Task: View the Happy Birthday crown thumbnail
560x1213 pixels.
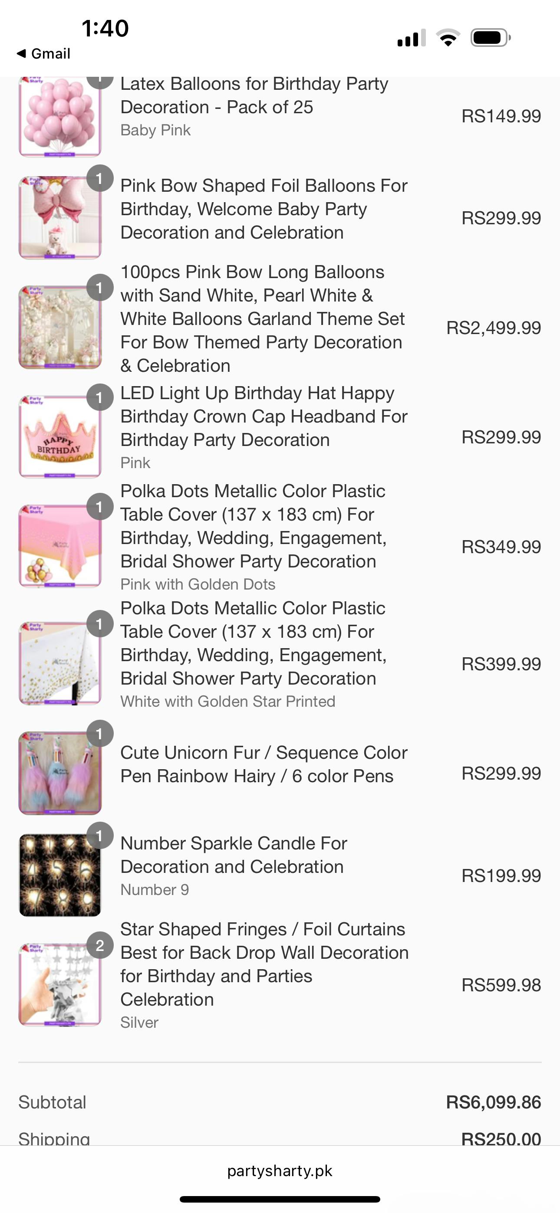Action: pos(60,437)
